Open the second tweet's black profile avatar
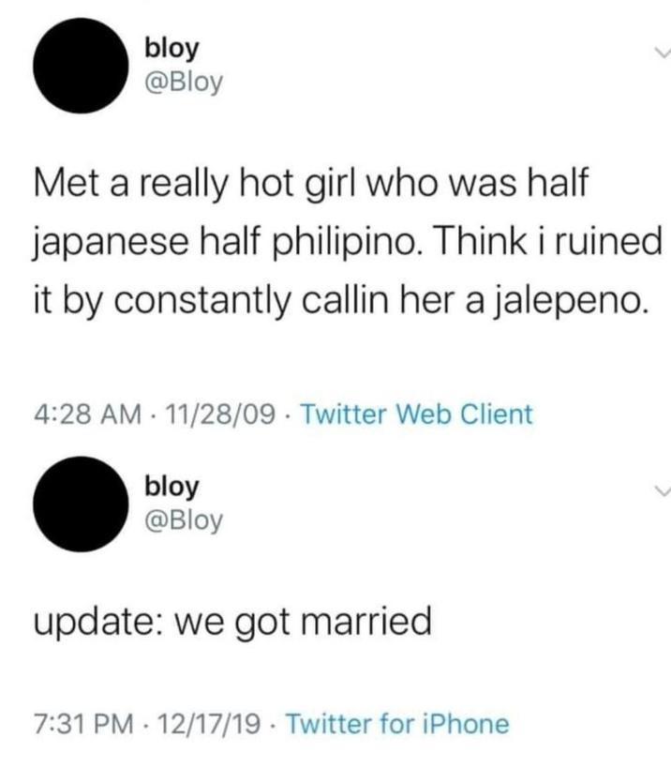The width and height of the screenshot is (671, 767). (x=81, y=504)
